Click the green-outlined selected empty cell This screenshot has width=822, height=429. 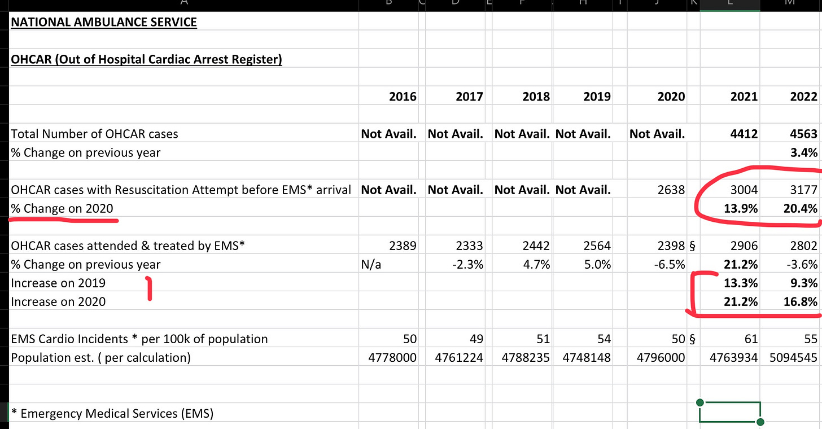[x=730, y=412]
